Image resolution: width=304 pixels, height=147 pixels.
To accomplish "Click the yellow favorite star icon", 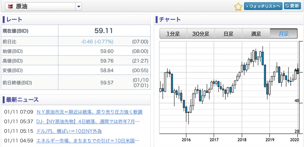I will (238, 7).
